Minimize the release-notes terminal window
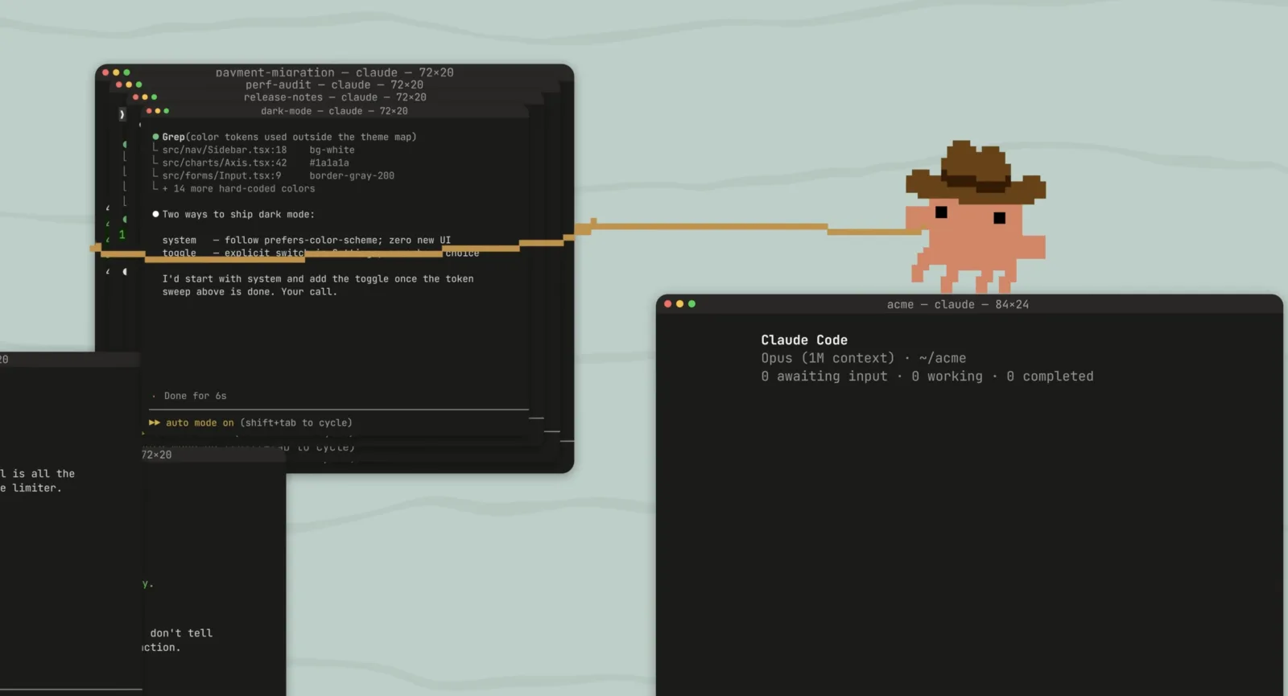This screenshot has height=696, width=1288. [x=145, y=97]
